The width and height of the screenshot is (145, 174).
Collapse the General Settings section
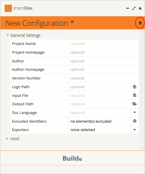point(8,35)
